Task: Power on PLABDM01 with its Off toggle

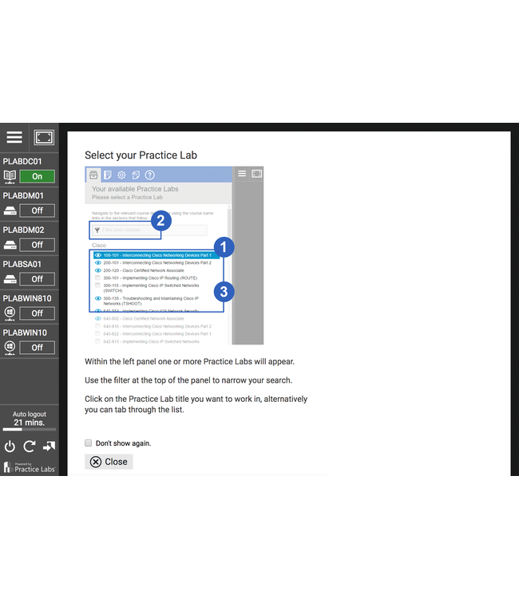Action: pos(37,210)
